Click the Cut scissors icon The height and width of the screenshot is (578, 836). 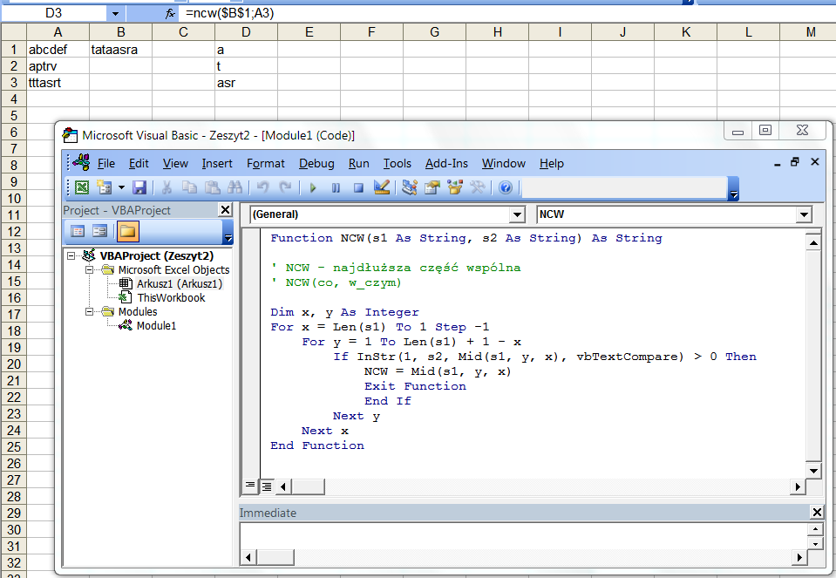167,187
